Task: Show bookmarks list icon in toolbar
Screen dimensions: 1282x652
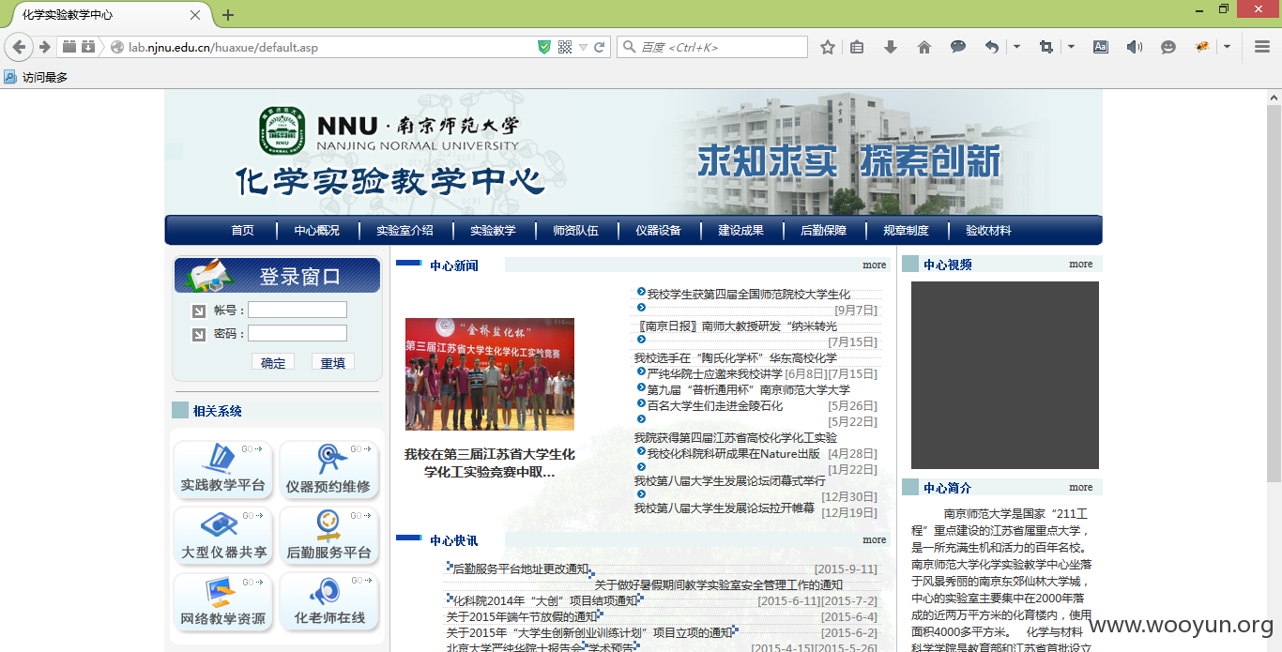Action: tap(857, 47)
